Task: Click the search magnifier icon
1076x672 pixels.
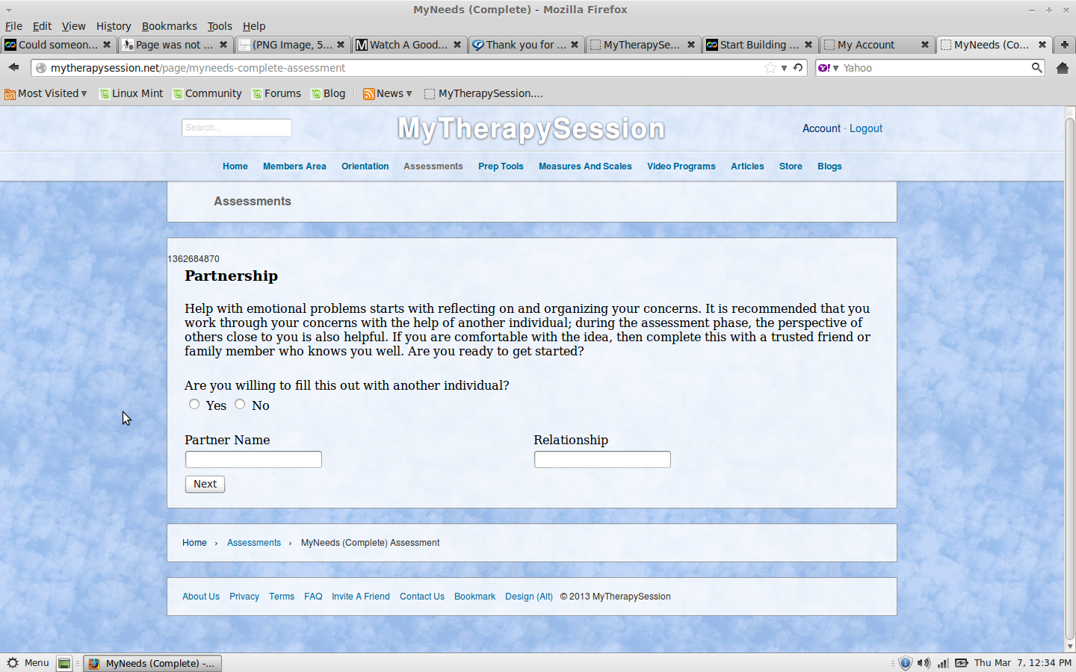Action: pyautogui.click(x=1036, y=68)
